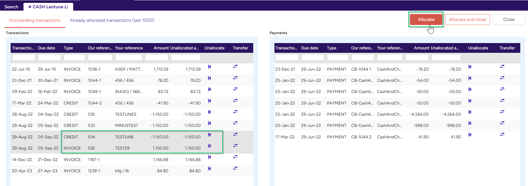The height and width of the screenshot is (186, 528).
Task: Select row with reference ASDF / MATT
Action: pyautogui.click(x=132, y=69)
